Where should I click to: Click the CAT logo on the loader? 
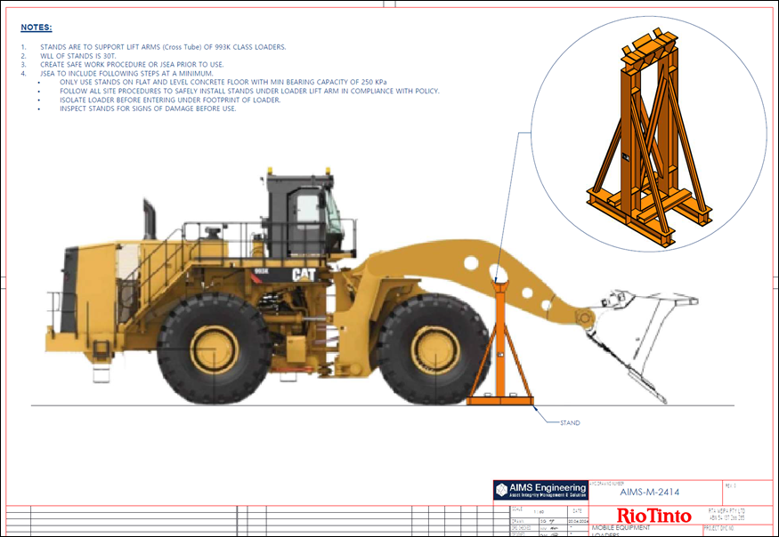point(304,275)
